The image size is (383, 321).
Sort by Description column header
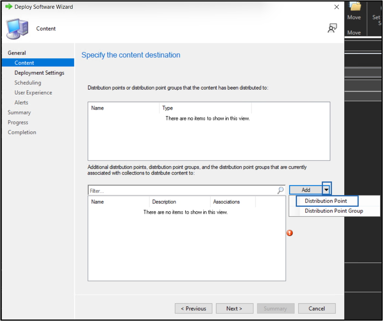[180, 202]
